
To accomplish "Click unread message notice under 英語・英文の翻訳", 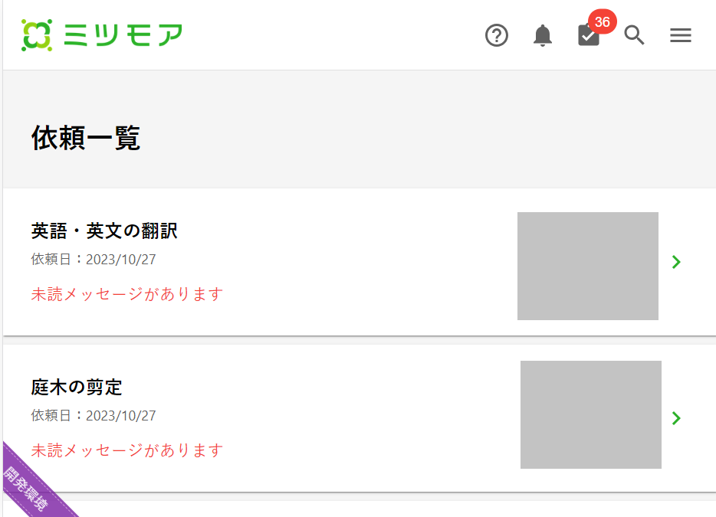I will tap(127, 294).
